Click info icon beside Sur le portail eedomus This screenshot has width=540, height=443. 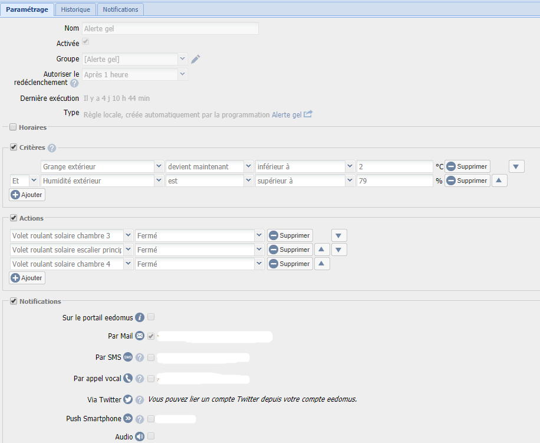(x=140, y=317)
